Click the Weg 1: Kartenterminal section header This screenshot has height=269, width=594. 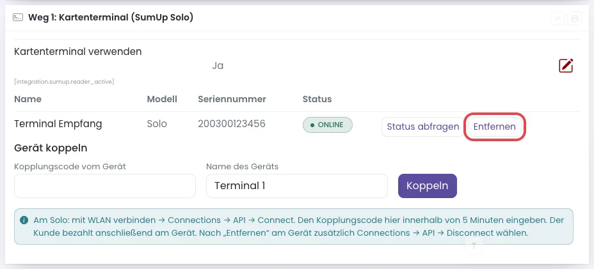[111, 18]
